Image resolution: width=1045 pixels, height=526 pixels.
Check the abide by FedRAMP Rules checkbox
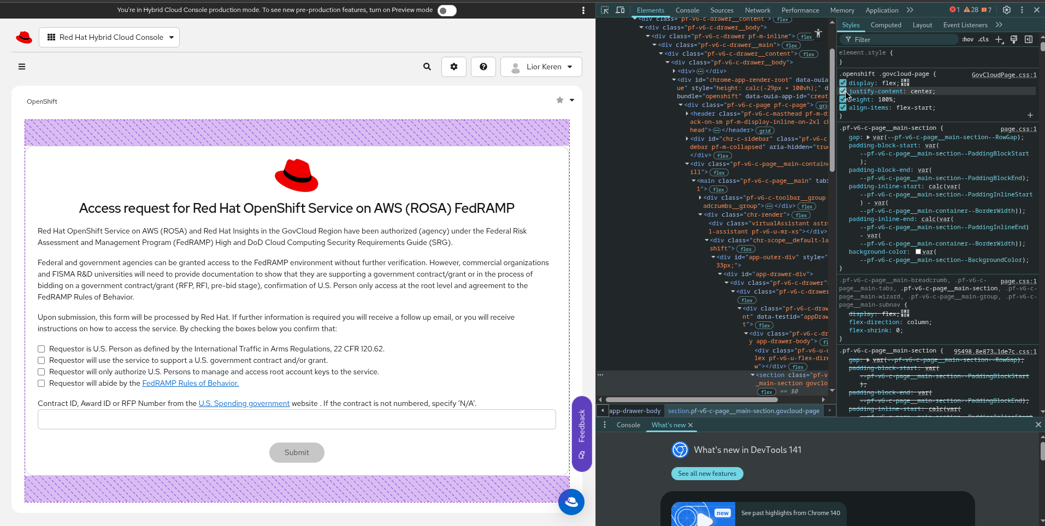pos(41,383)
